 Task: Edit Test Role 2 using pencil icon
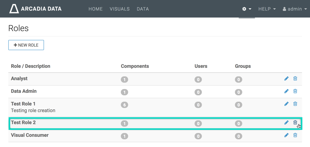click(x=286, y=123)
